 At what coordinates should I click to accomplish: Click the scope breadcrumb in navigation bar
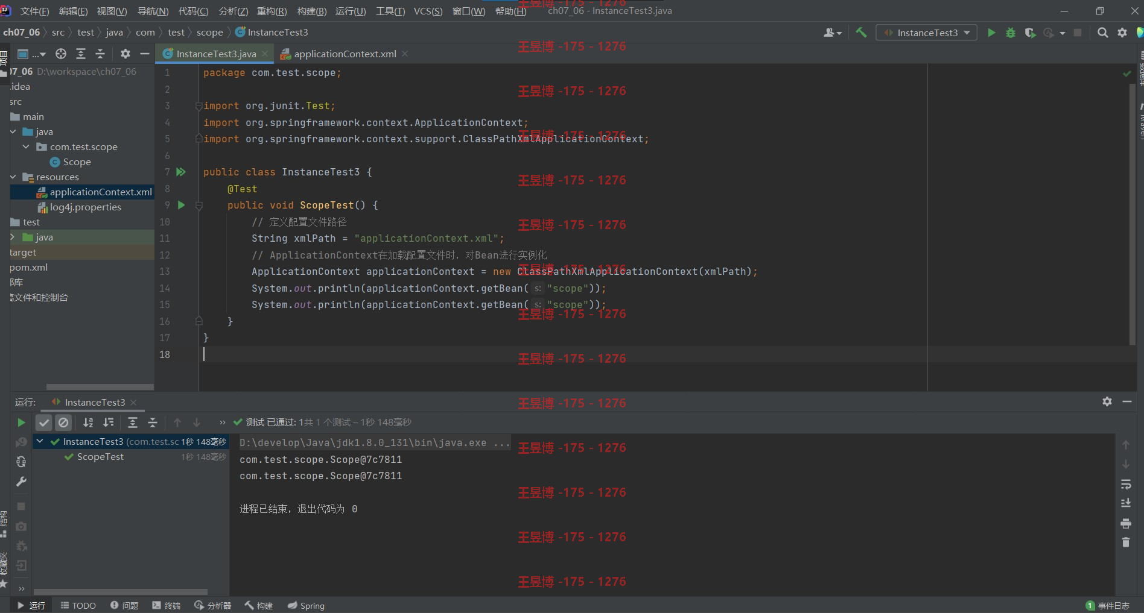pyautogui.click(x=209, y=33)
